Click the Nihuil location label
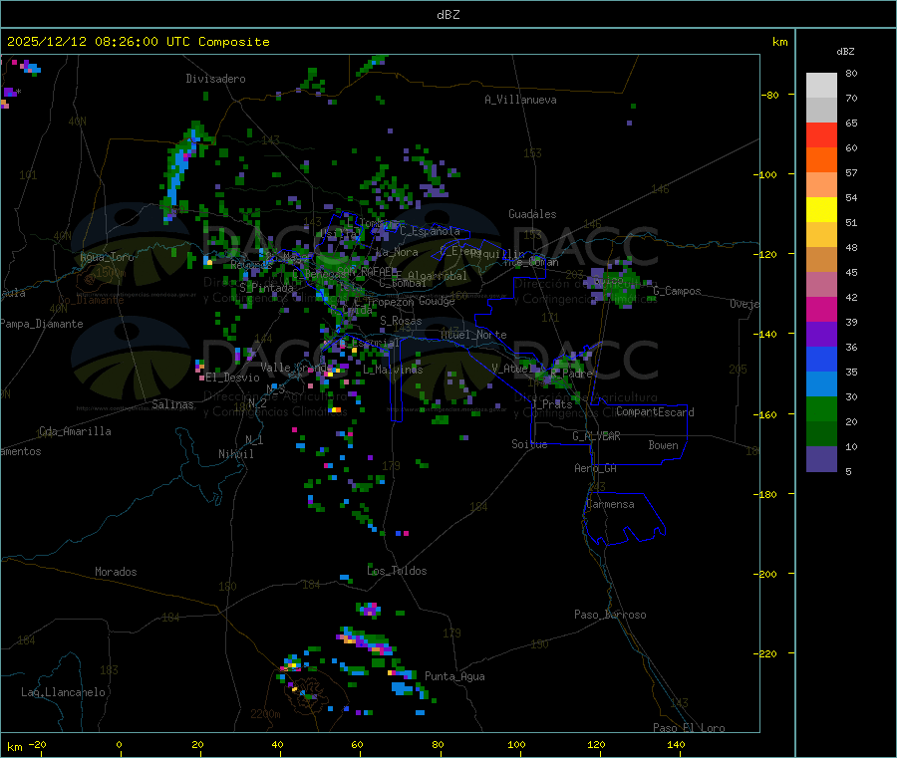897x758 pixels. [236, 454]
